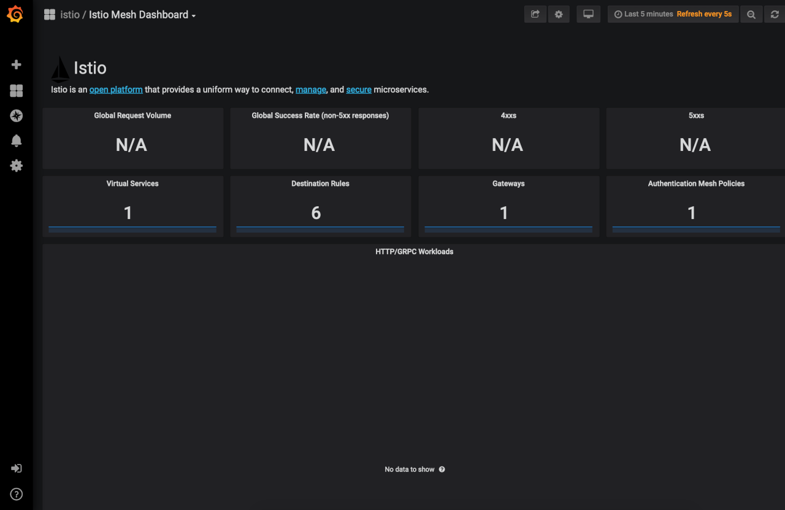This screenshot has width=785, height=510.
Task: Click the sign-in icon at sidebar bottom
Action: pos(16,468)
